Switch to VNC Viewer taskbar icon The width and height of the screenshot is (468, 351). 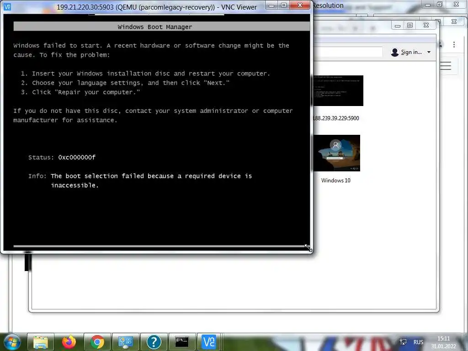click(x=209, y=342)
